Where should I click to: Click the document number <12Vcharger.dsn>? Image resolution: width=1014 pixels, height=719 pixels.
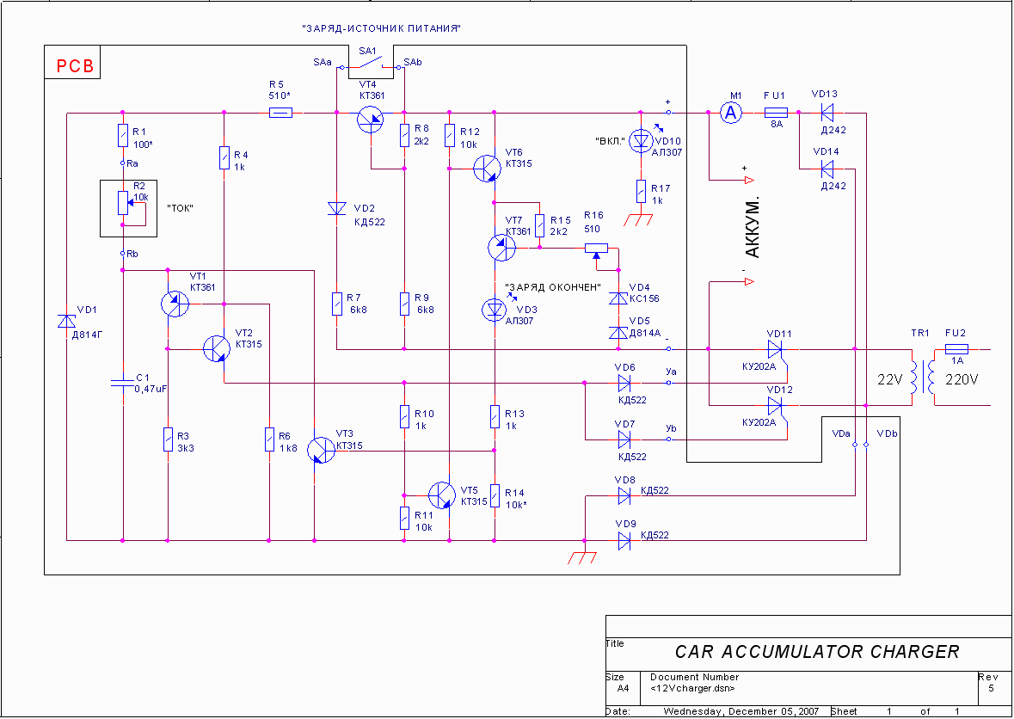click(692, 688)
